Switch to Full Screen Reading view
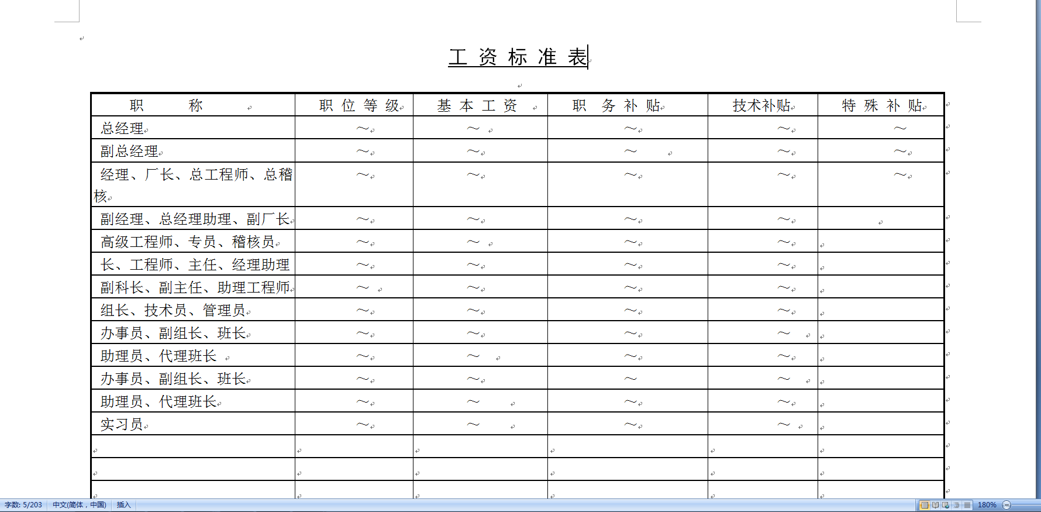1041x512 pixels. tap(935, 505)
